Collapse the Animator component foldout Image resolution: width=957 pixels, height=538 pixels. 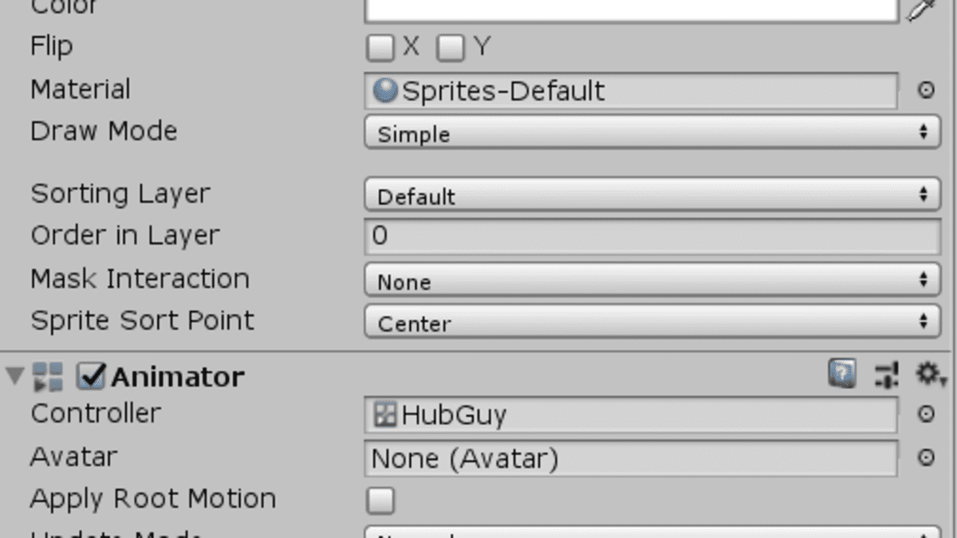14,375
